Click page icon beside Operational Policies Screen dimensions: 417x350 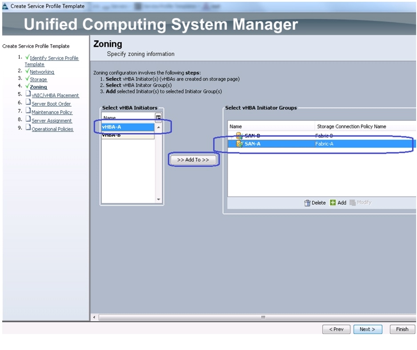[28, 127]
